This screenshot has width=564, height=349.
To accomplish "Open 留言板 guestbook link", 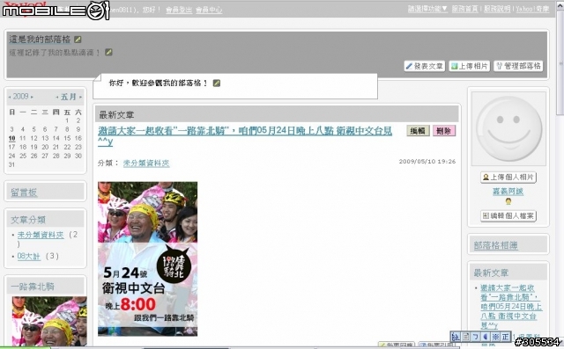I will coord(24,193).
